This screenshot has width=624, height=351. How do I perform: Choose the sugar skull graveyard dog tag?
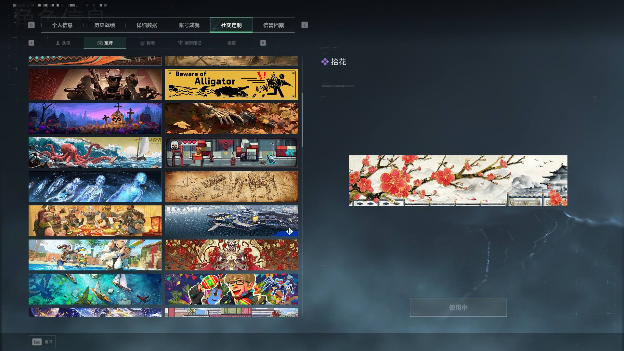pyautogui.click(x=95, y=118)
